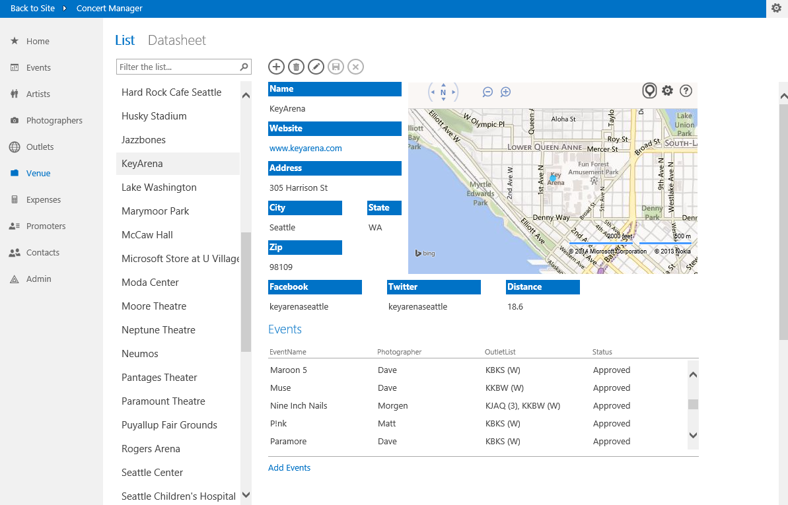The image size is (788, 505).
Task: Click the Photographers camera icon
Action: [x=15, y=121]
